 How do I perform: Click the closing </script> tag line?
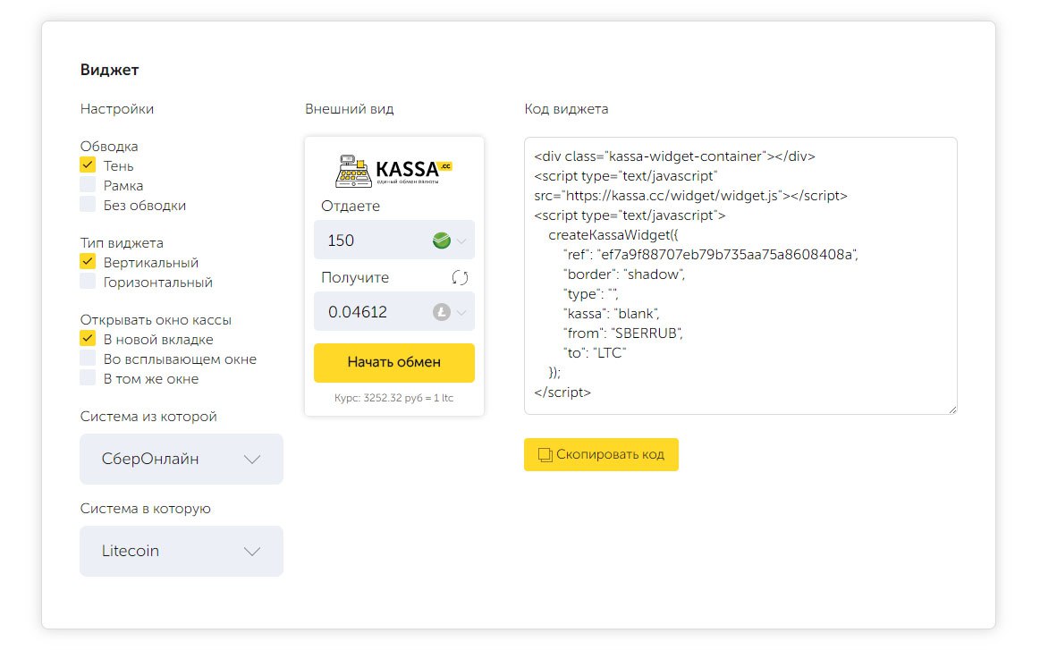click(562, 392)
